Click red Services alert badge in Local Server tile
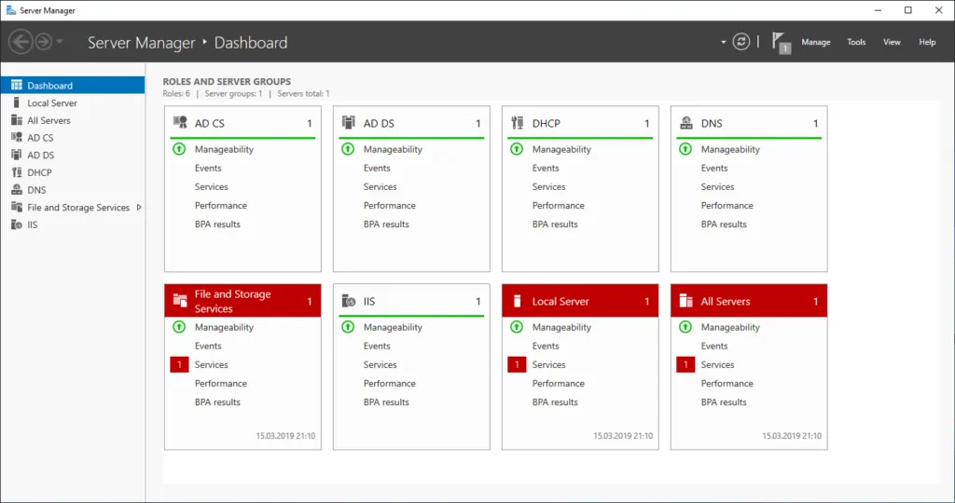The height and width of the screenshot is (503, 955). tap(517, 364)
